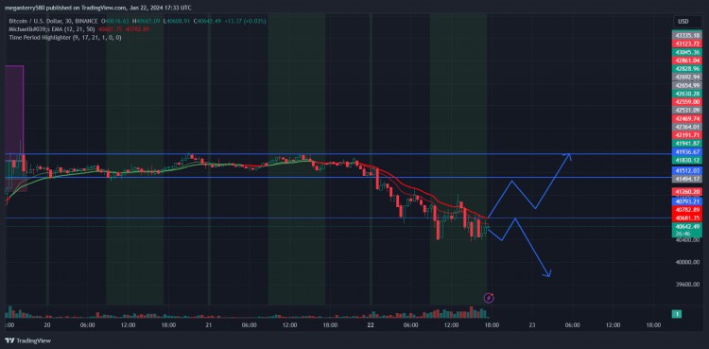This screenshot has width=709, height=349.
Task: Click the date label 23 on time axis
Action: [x=532, y=325]
